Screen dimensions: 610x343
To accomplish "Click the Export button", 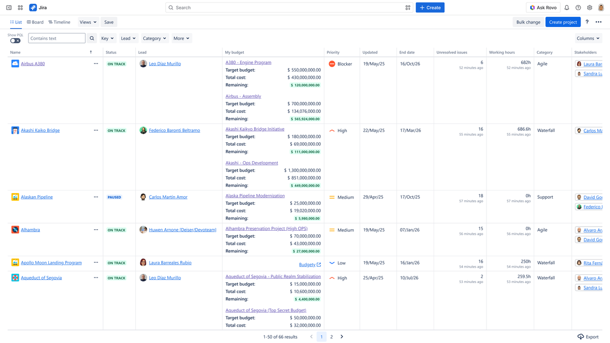I will click(x=588, y=337).
